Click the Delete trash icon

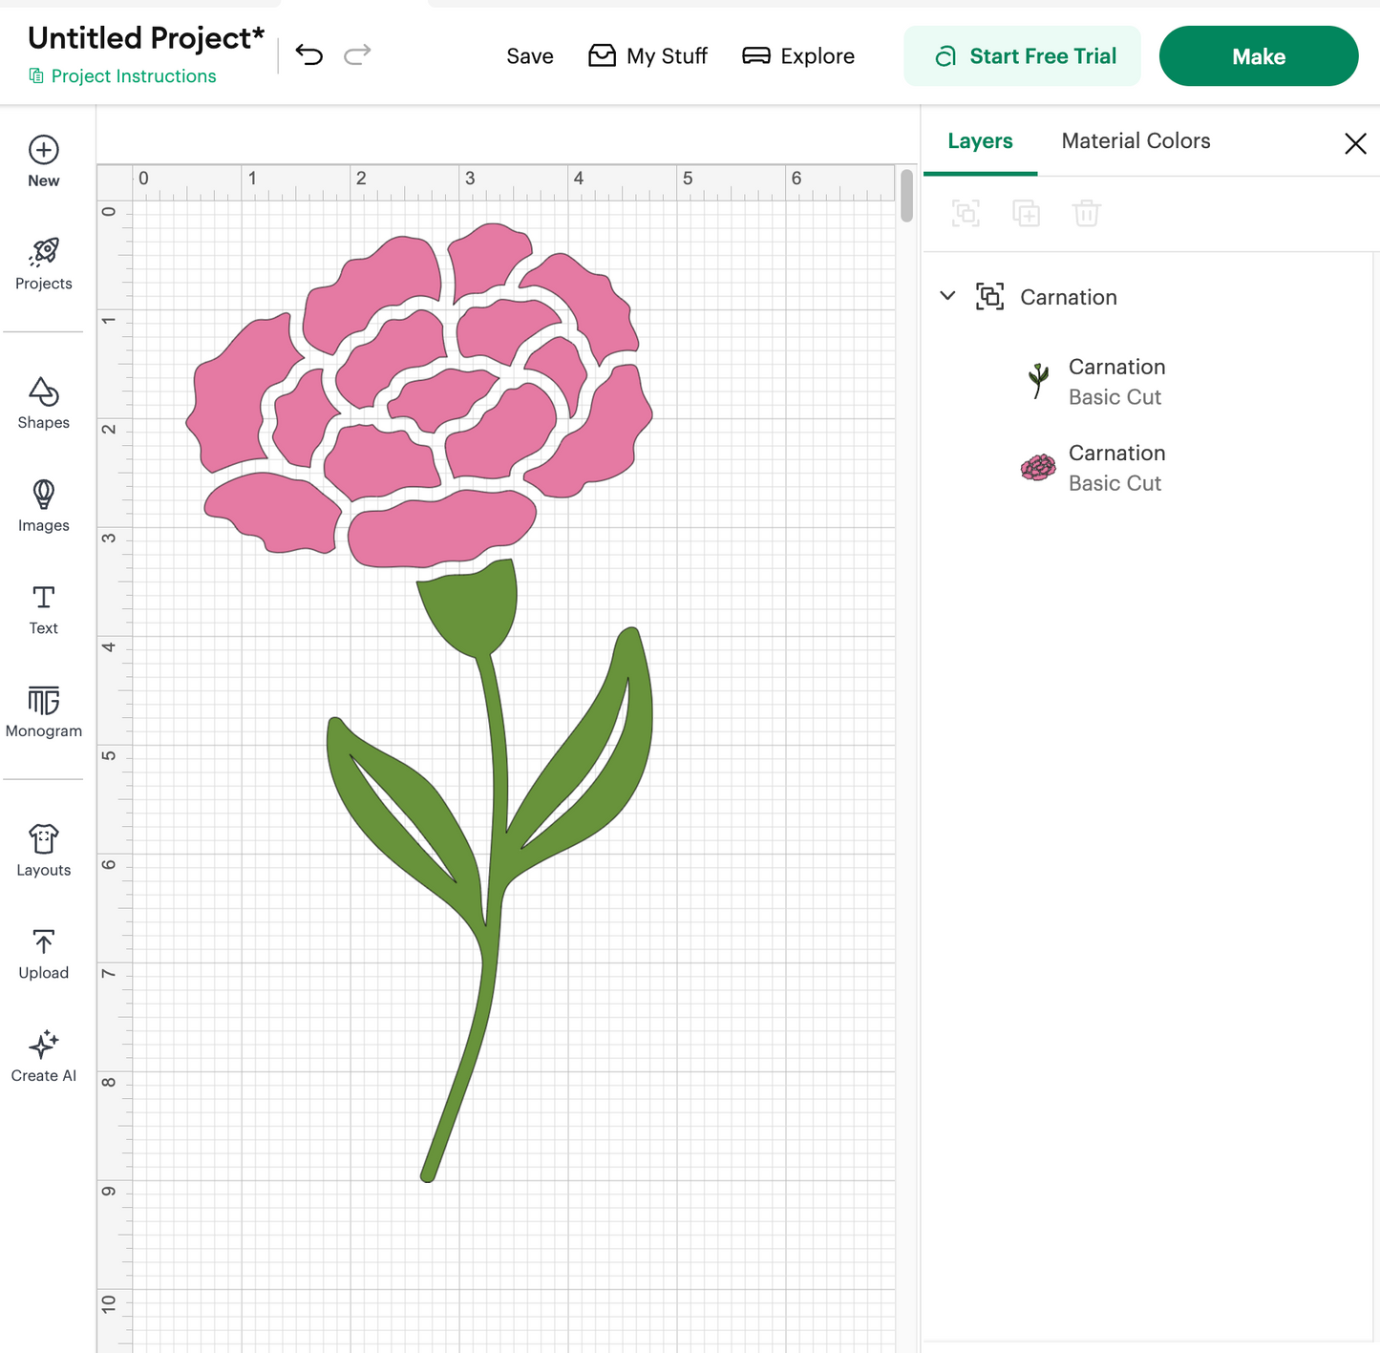point(1087,213)
